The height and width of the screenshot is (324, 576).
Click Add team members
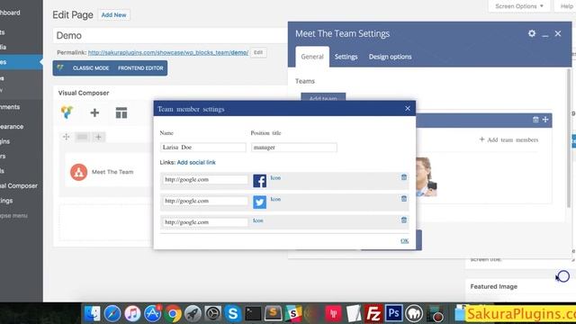508,139
